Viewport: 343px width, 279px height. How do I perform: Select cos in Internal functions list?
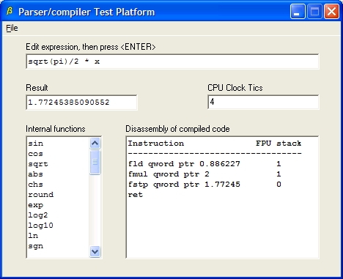(35, 154)
